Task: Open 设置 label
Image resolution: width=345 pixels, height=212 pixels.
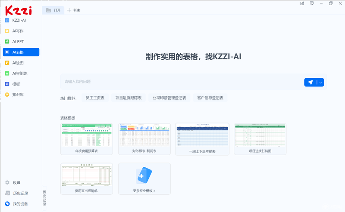Action: tap(16, 183)
